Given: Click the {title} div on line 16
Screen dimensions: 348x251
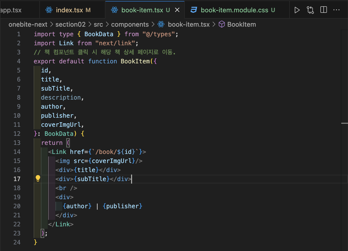Looking at the screenshot, I should [88, 170].
